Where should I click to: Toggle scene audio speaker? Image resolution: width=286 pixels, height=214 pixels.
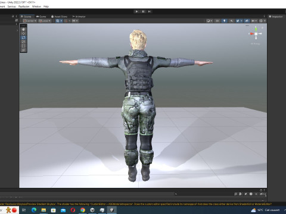click(231, 21)
